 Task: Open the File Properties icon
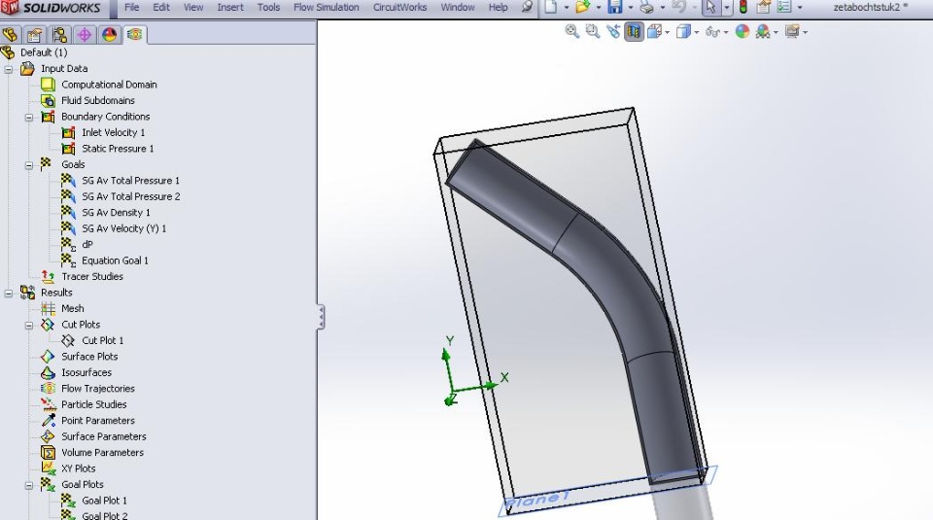764,7
